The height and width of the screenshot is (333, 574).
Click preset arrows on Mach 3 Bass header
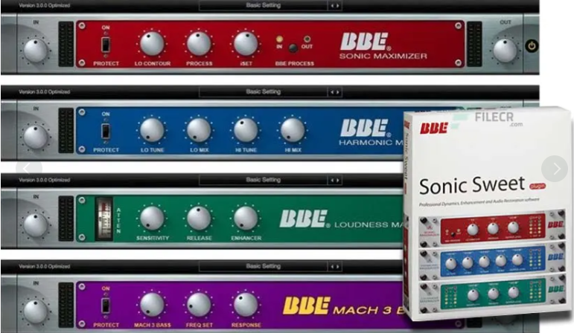[x=334, y=266]
